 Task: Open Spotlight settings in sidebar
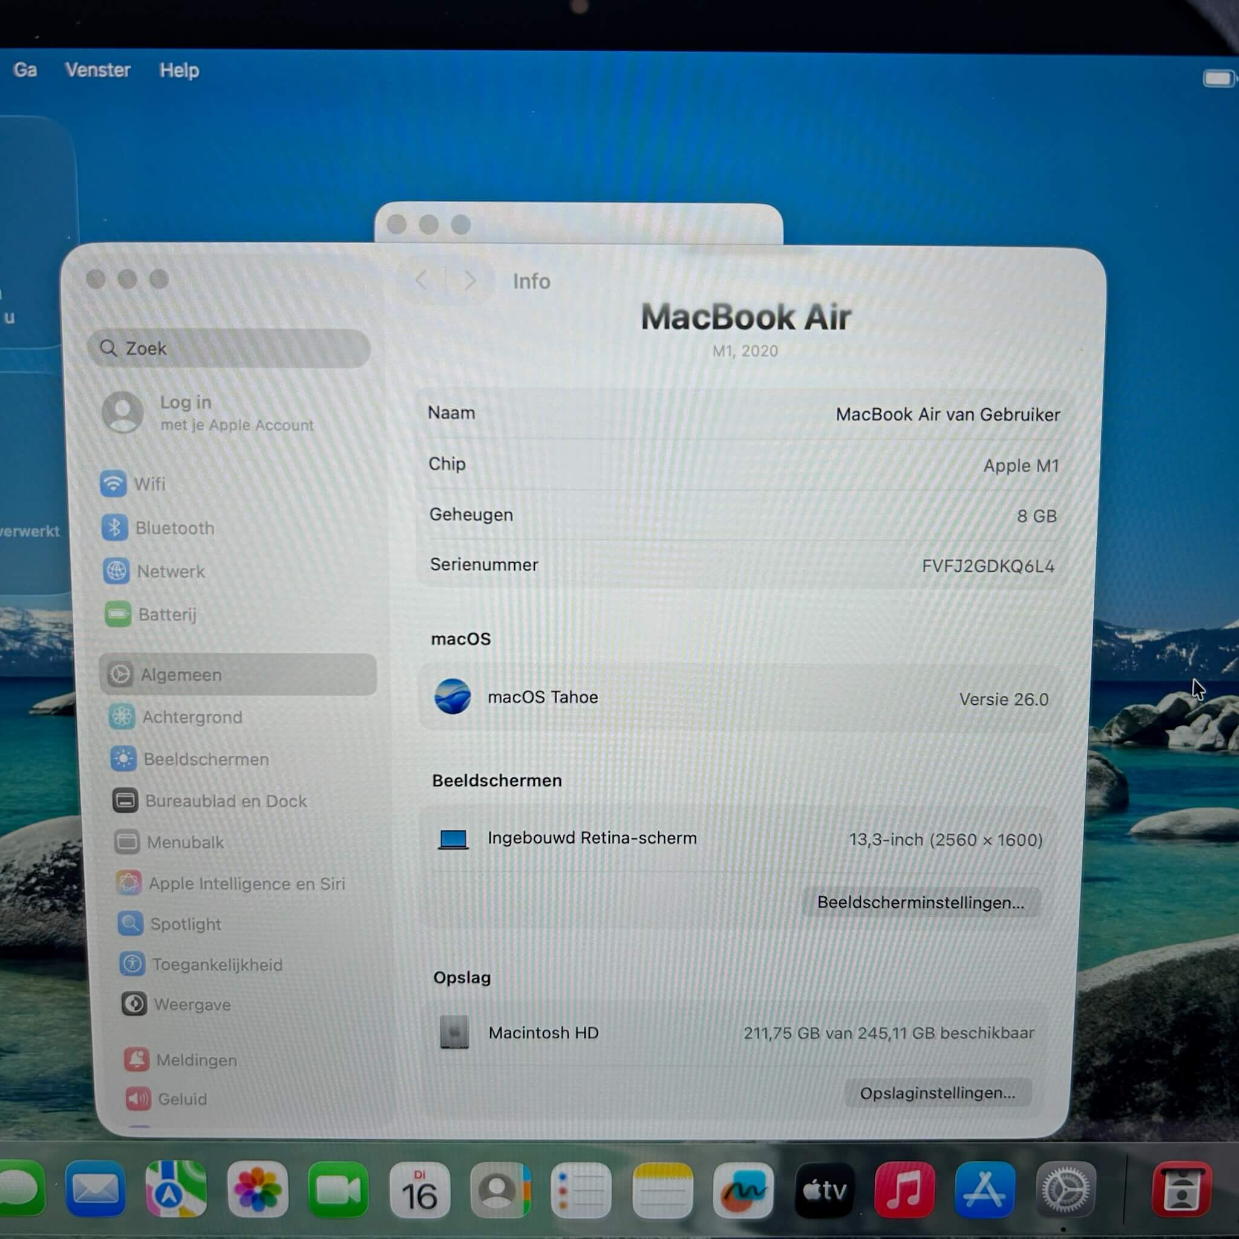pos(169,923)
